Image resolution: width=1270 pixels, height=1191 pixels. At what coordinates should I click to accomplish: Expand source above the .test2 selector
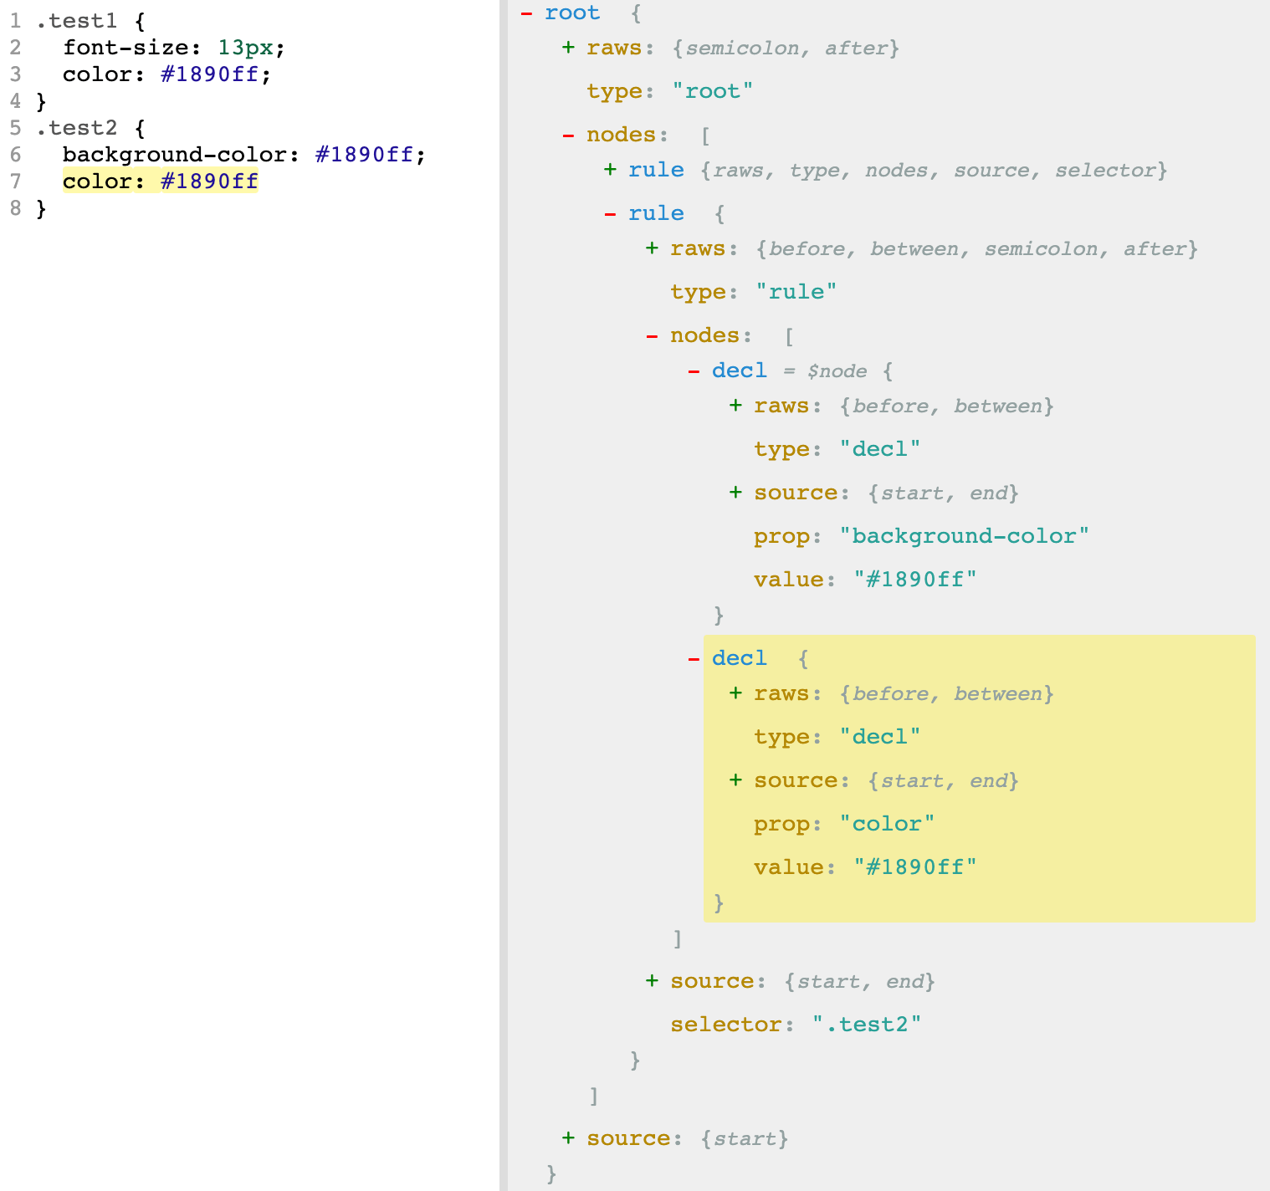tap(652, 982)
